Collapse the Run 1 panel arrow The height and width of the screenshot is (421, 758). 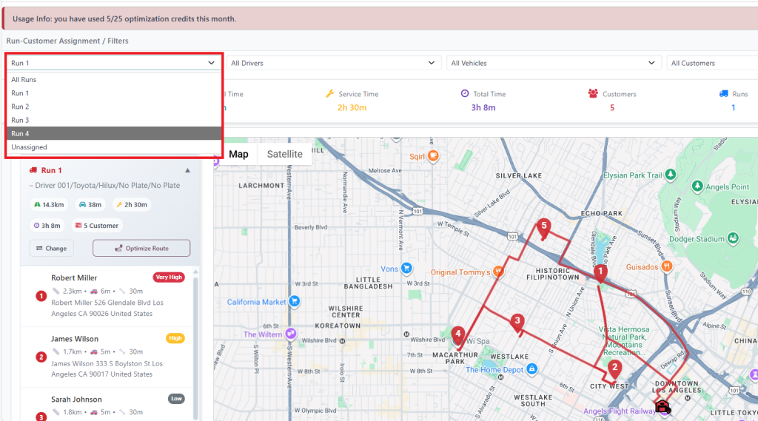[187, 170]
